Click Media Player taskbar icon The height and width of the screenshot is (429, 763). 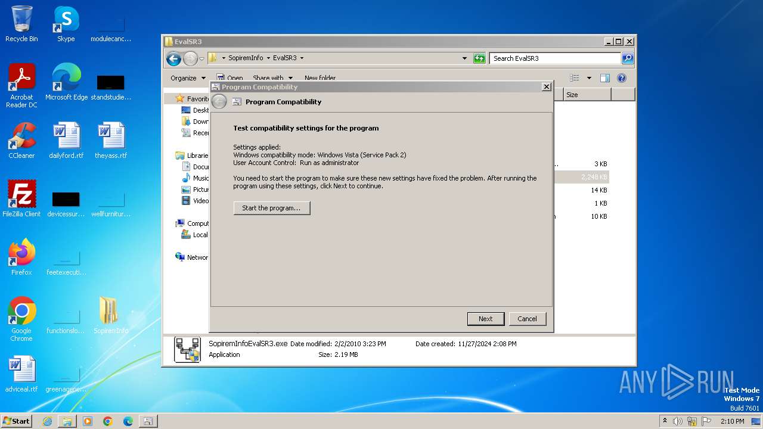[x=88, y=421]
